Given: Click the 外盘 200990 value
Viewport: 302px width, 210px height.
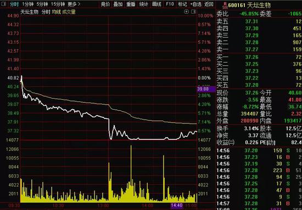Looking at the screenshot, I should pyautogui.click(x=250, y=121).
